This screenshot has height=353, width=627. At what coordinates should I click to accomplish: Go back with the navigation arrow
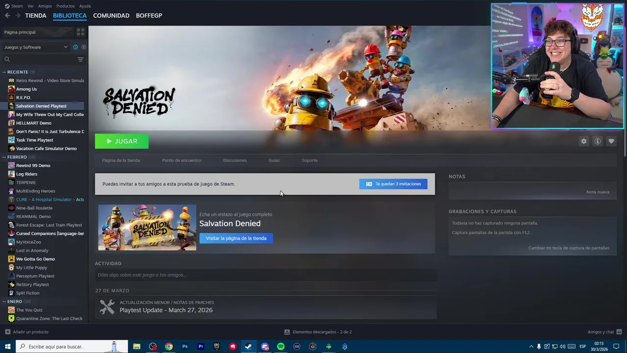pyautogui.click(x=7, y=16)
